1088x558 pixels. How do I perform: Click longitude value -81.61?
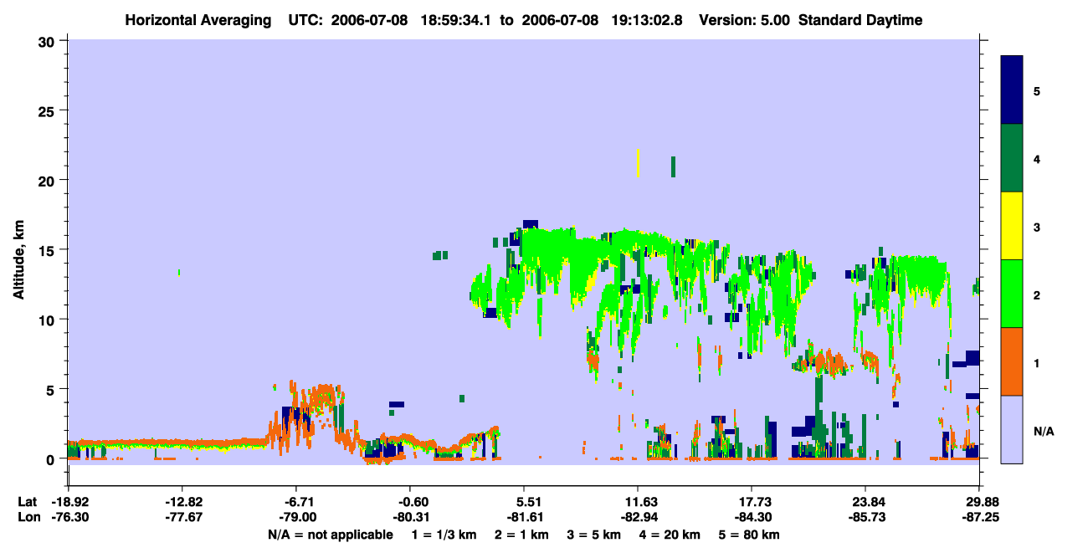point(524,518)
